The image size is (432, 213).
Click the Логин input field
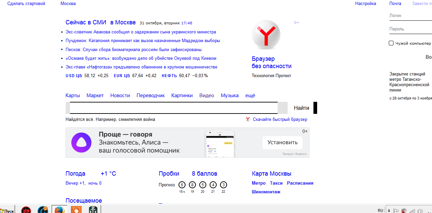pos(411,16)
